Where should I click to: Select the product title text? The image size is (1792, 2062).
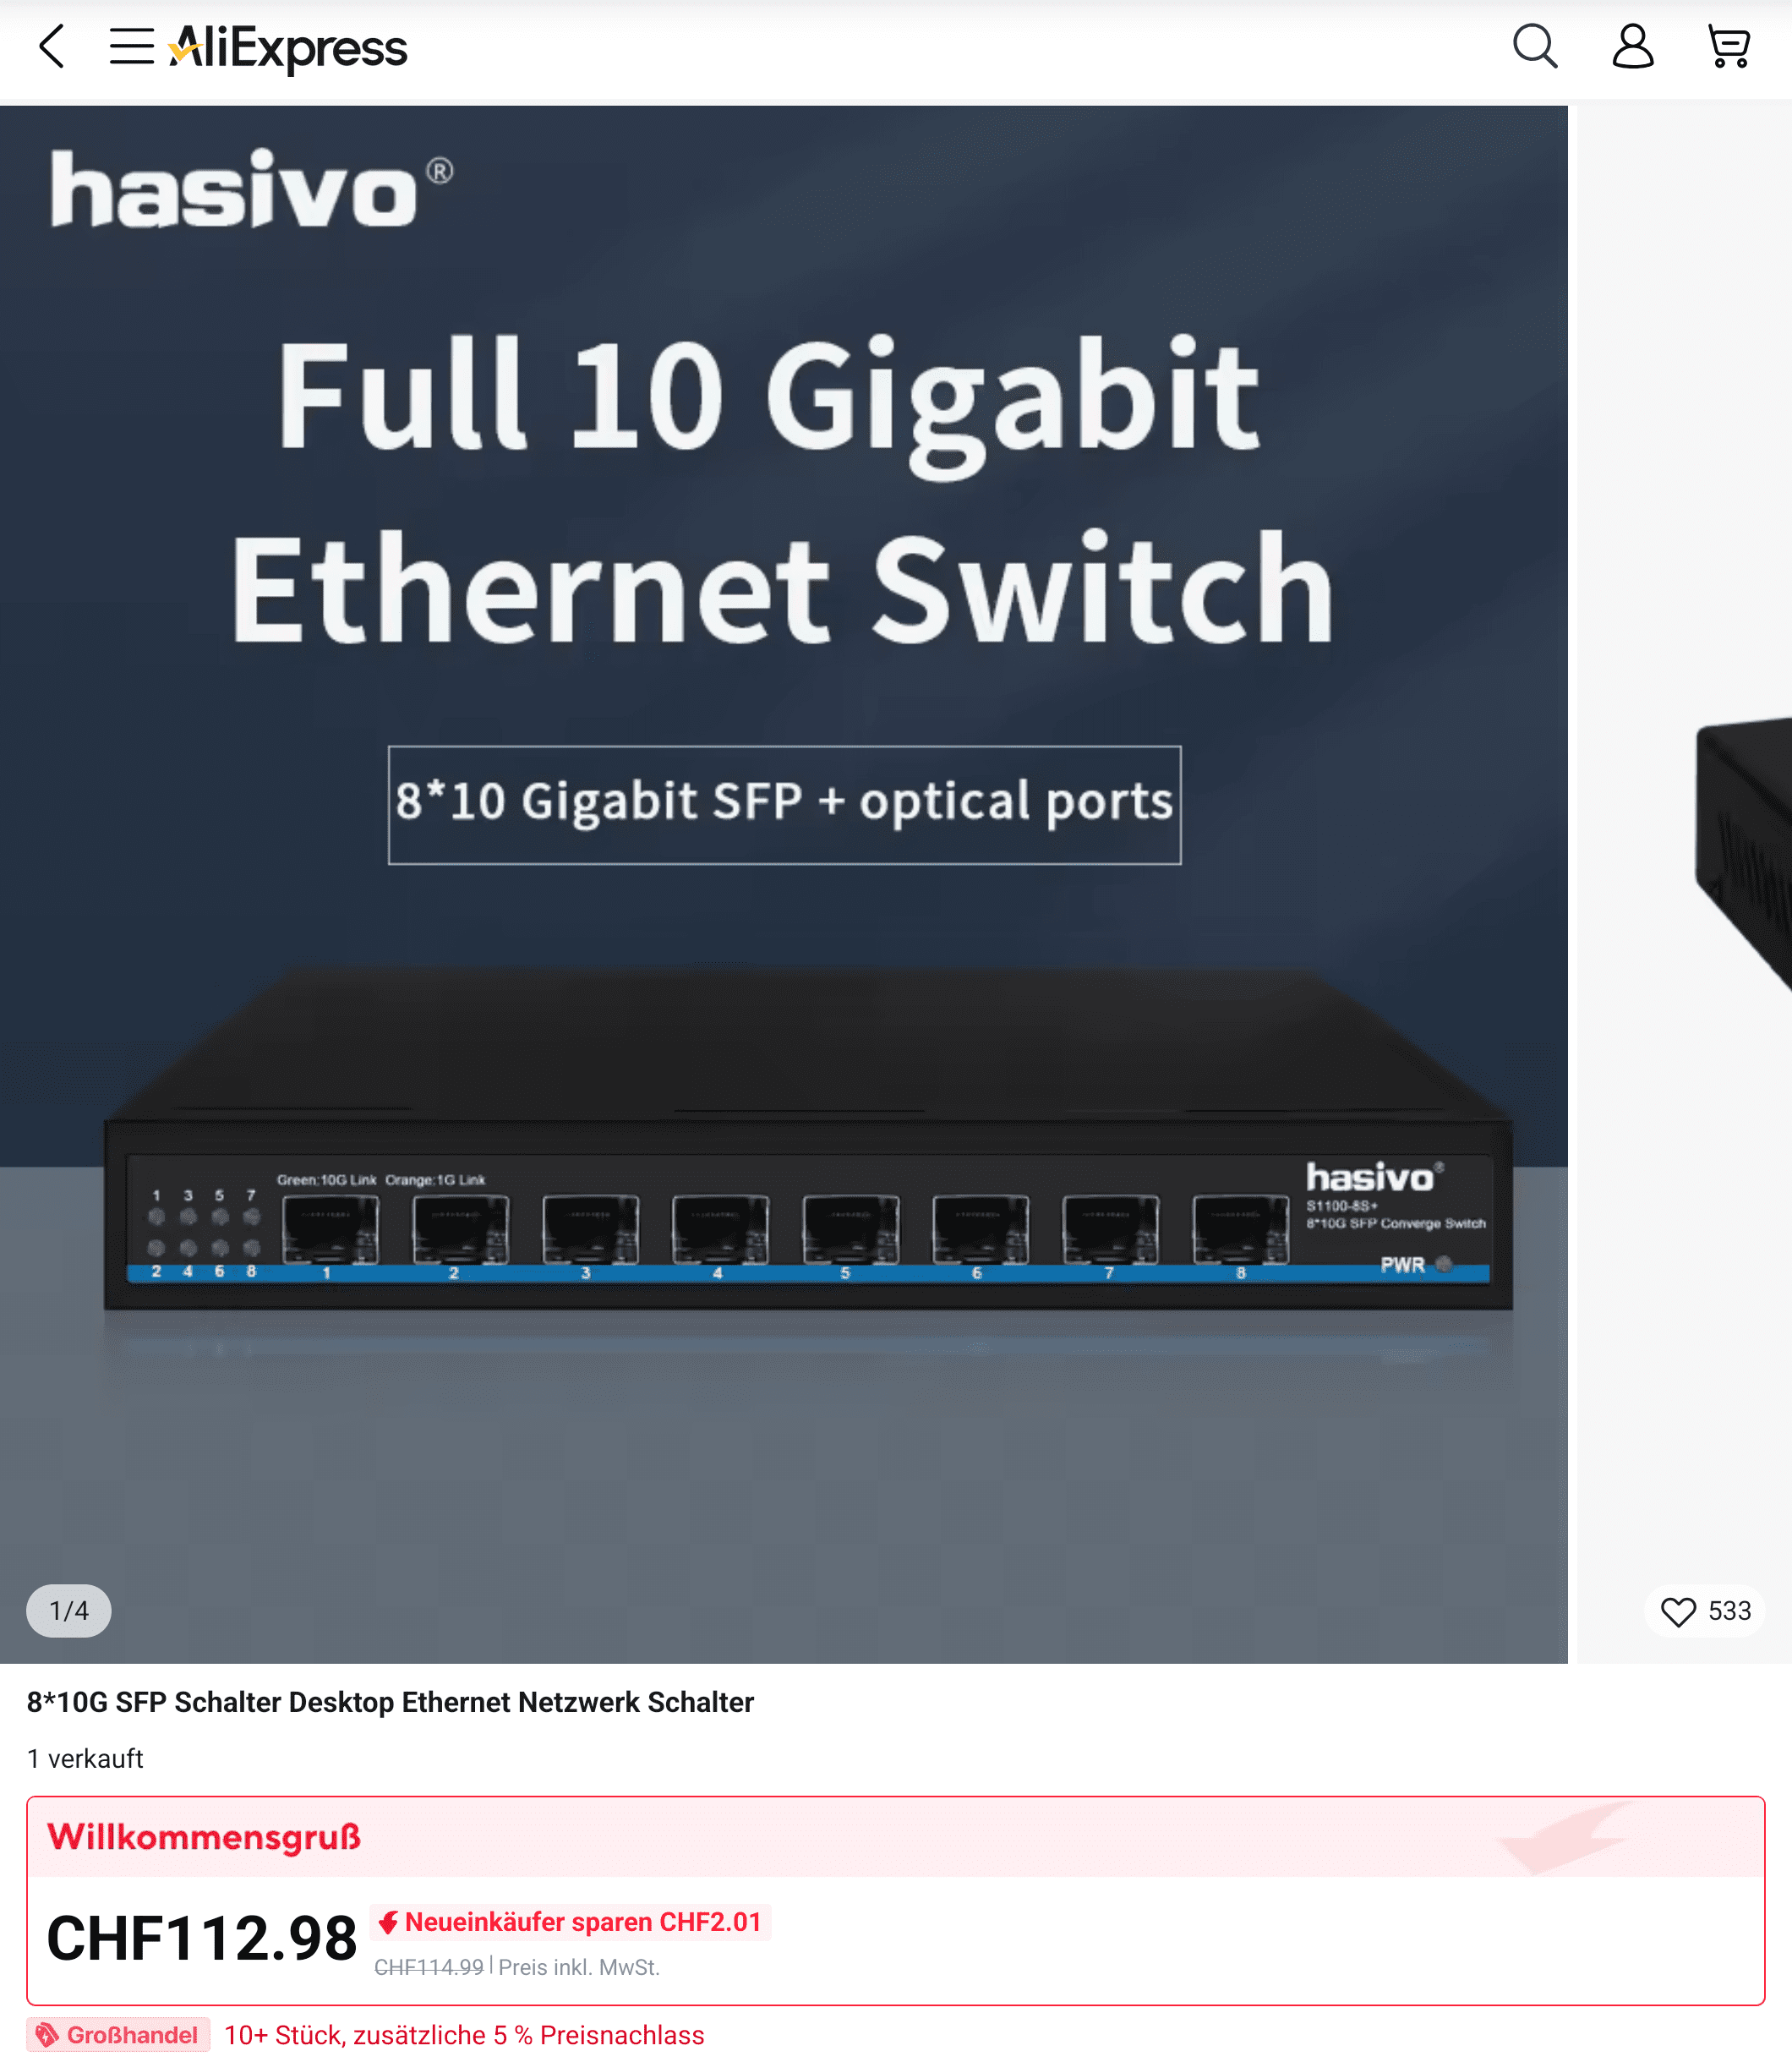pos(390,1702)
